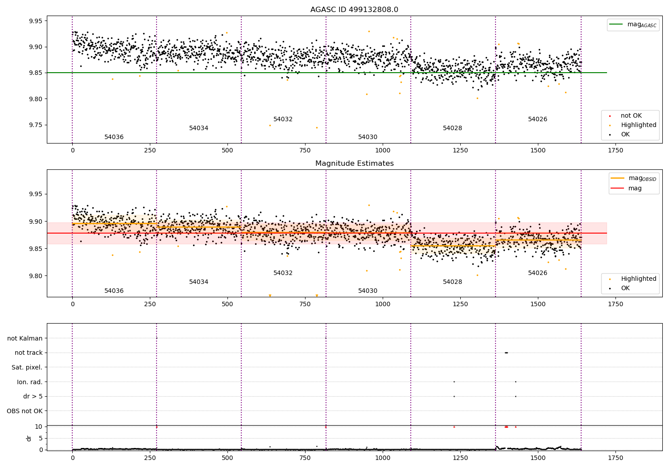
Task: Click the 'Magnitude Estimates' plot title
Action: click(x=354, y=164)
